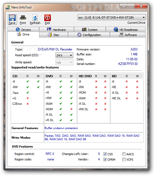This screenshot has height=176, width=155.
Task: Switch to the Software tab
Action: pos(128,35)
